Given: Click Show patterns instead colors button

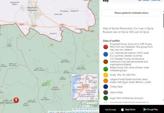Looking at the screenshot, I should click(x=131, y=13).
